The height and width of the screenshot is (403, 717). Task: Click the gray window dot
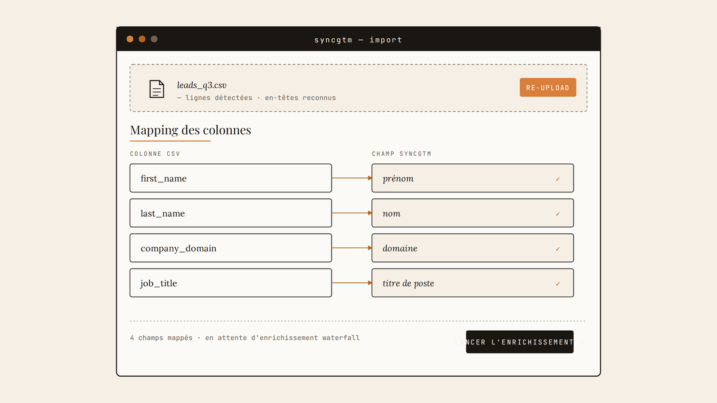tap(154, 39)
